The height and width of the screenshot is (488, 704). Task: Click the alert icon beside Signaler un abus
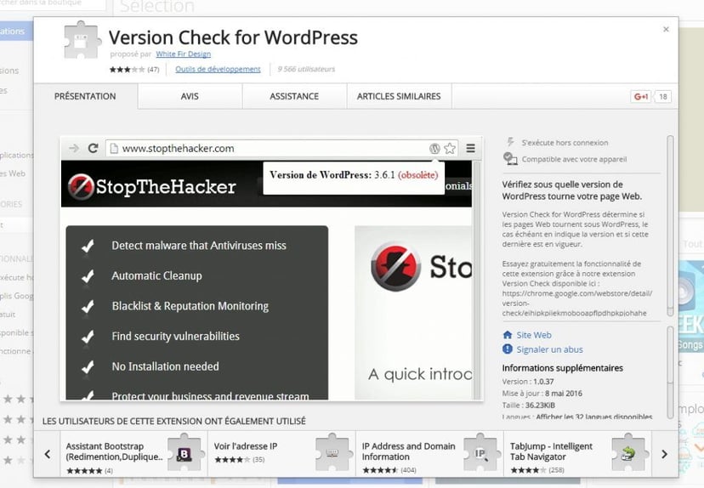(x=508, y=349)
